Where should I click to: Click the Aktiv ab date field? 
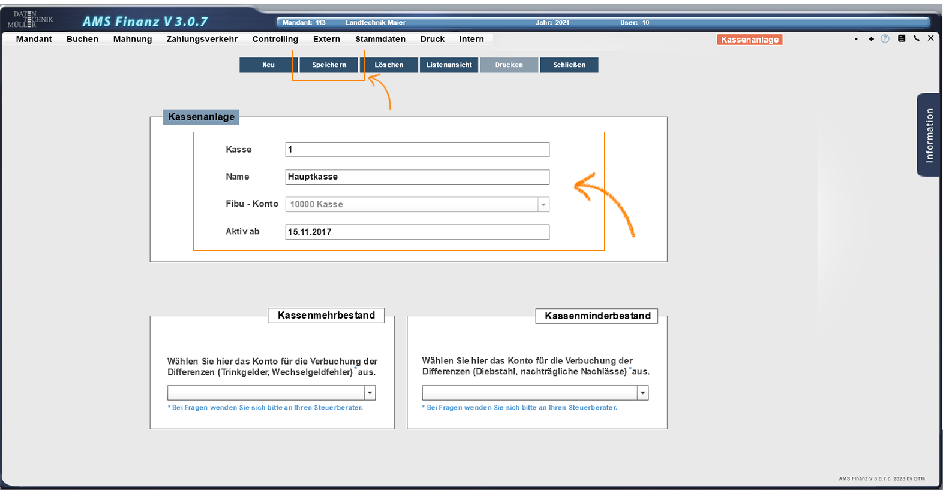[417, 232]
